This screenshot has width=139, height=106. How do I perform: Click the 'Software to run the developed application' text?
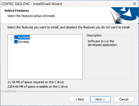tap(103, 43)
